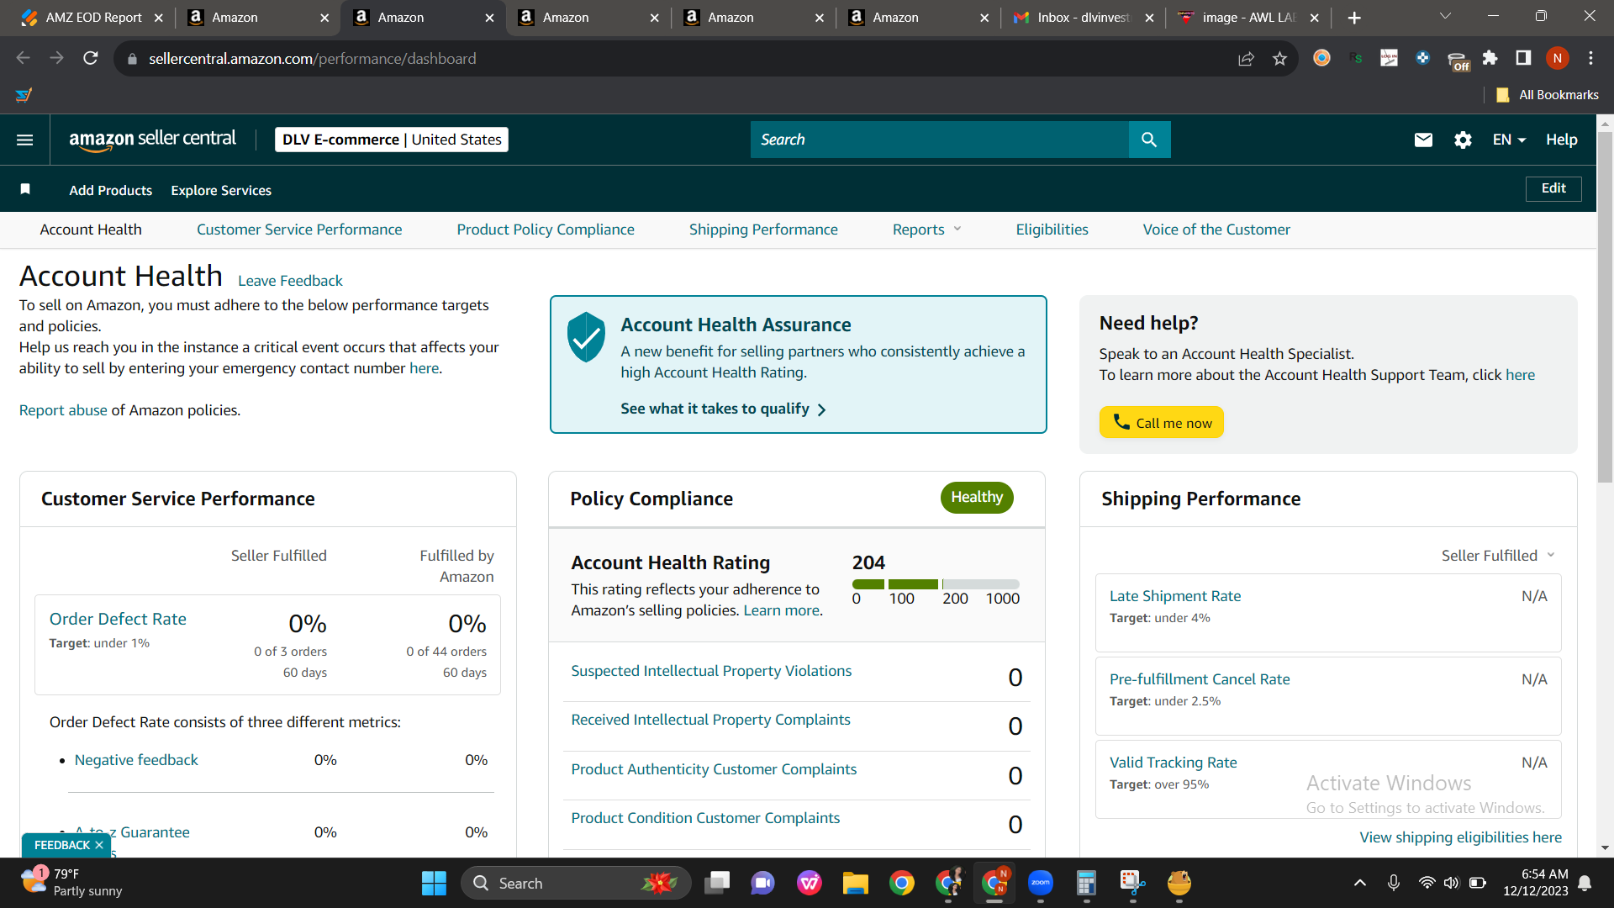Open the notifications bell in tray
This screenshot has width=1614, height=908.
[1585, 883]
